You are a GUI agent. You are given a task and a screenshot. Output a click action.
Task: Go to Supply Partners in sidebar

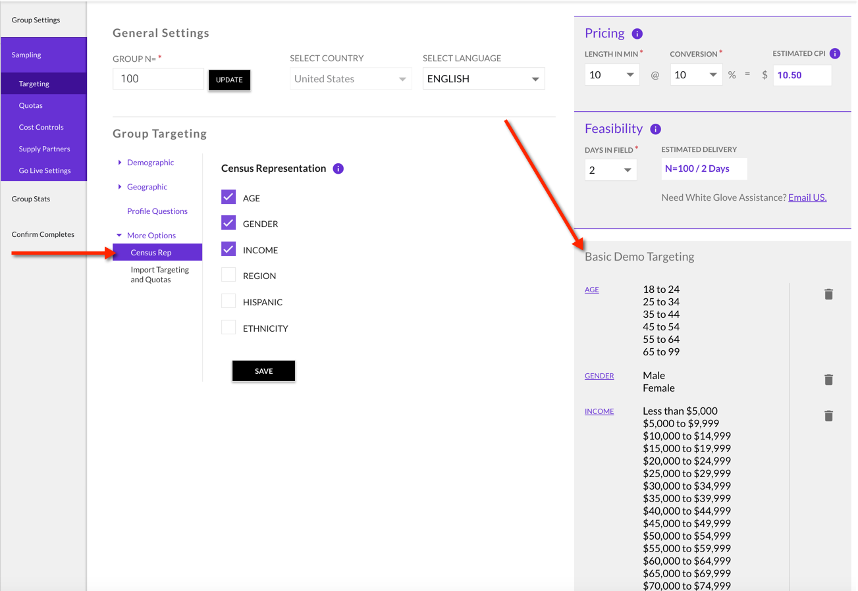[44, 149]
